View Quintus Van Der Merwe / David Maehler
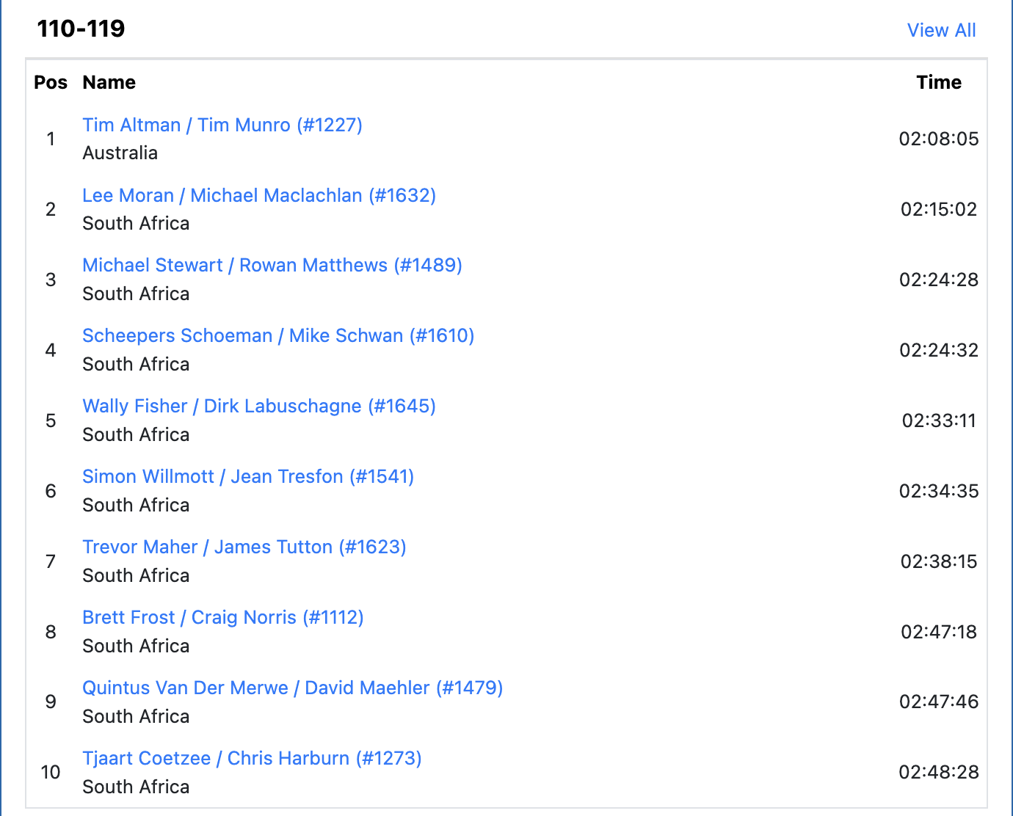The height and width of the screenshot is (816, 1013). coord(293,688)
